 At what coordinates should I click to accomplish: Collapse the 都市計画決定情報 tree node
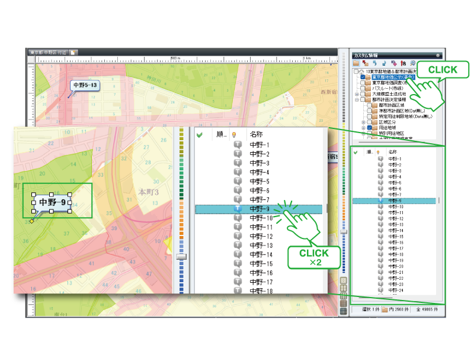coord(357,99)
